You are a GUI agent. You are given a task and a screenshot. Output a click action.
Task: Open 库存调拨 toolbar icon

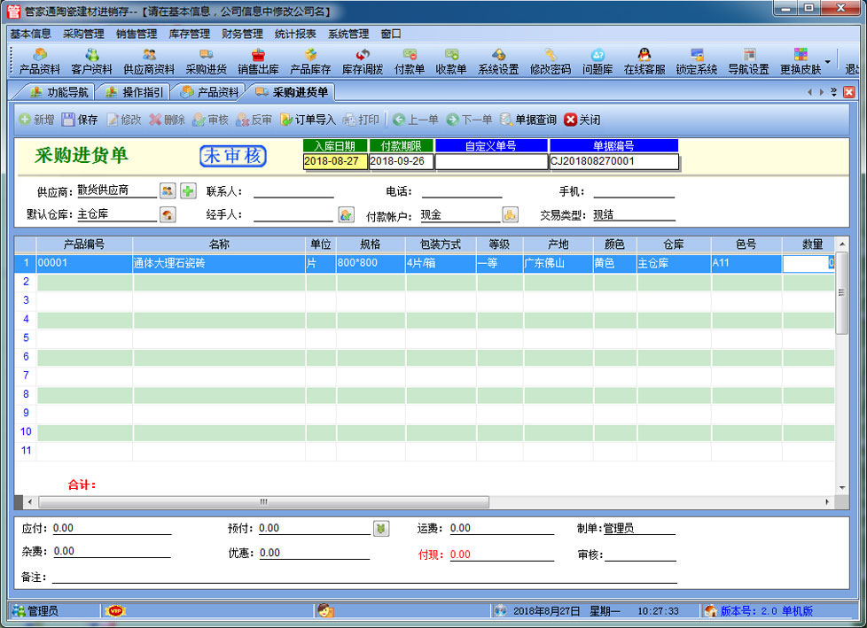tap(363, 61)
